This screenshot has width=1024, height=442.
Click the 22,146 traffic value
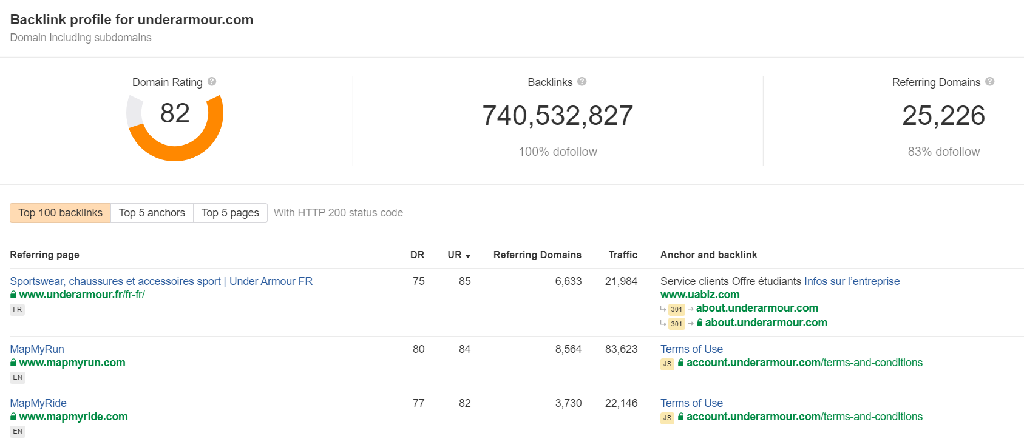621,403
